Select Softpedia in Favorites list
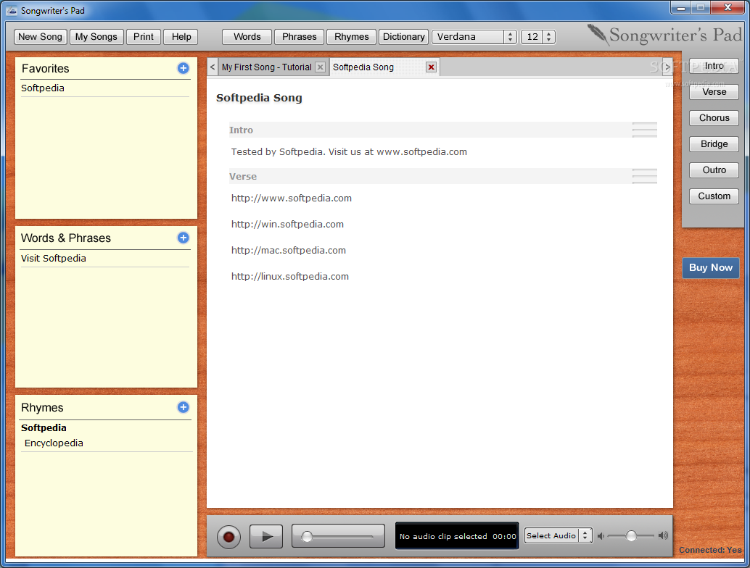The image size is (750, 568). (43, 88)
